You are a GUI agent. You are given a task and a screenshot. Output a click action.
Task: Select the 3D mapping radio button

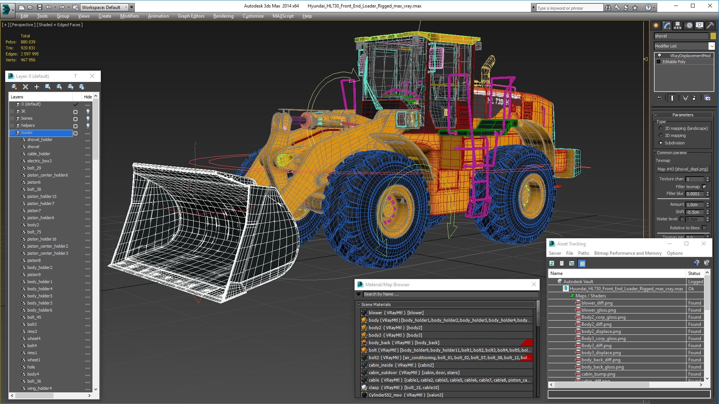(x=661, y=135)
